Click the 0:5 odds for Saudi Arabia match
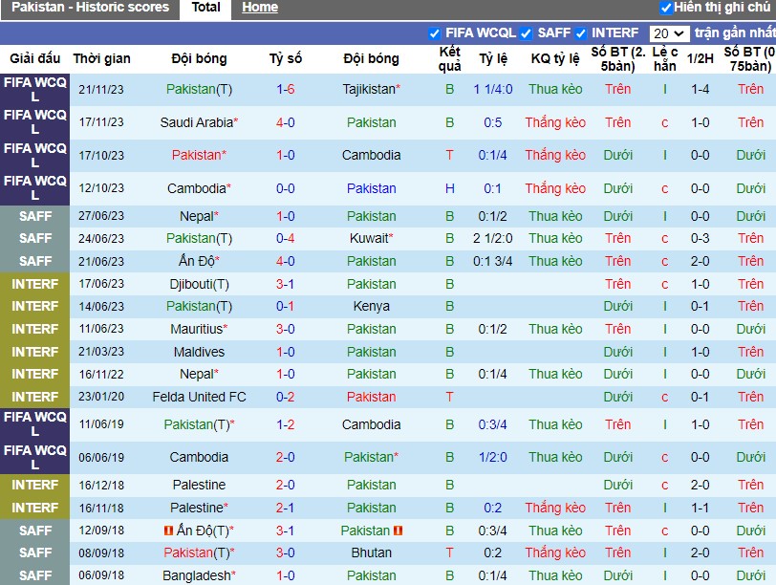 (x=493, y=122)
